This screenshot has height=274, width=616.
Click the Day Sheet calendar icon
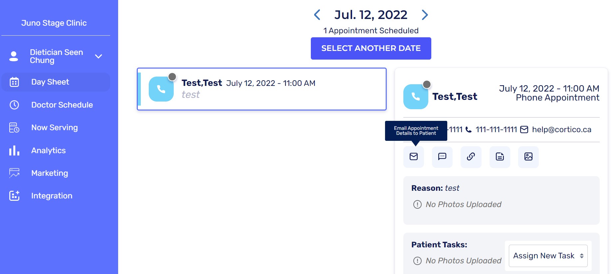point(14,82)
